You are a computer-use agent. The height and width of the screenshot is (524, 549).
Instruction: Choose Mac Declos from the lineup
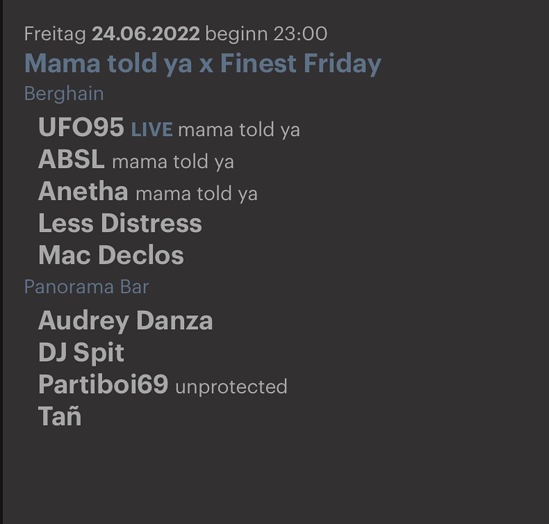click(x=111, y=255)
